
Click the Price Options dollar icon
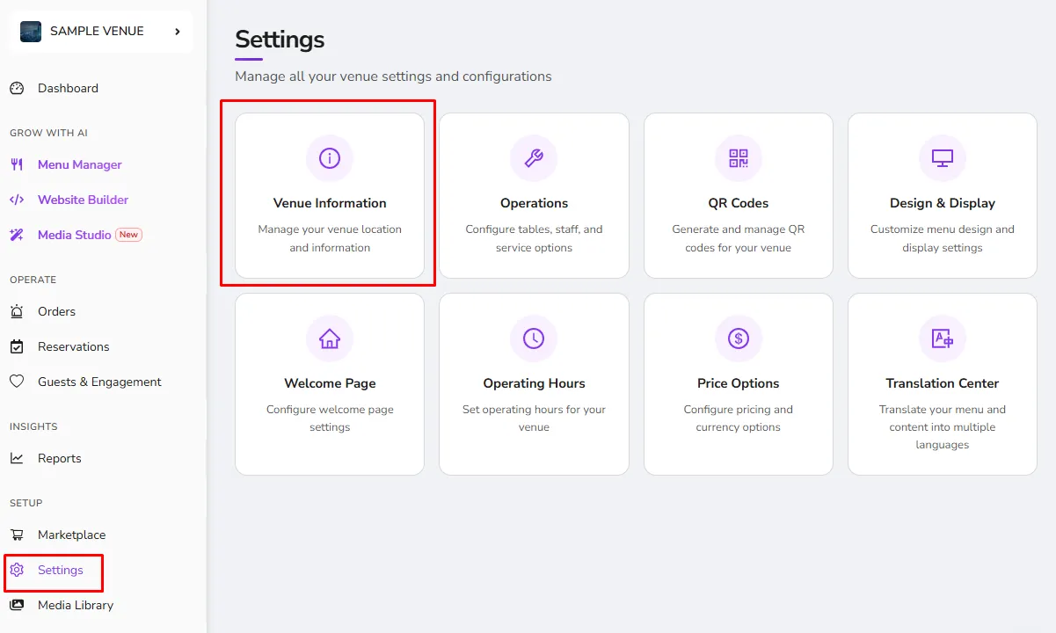(739, 338)
